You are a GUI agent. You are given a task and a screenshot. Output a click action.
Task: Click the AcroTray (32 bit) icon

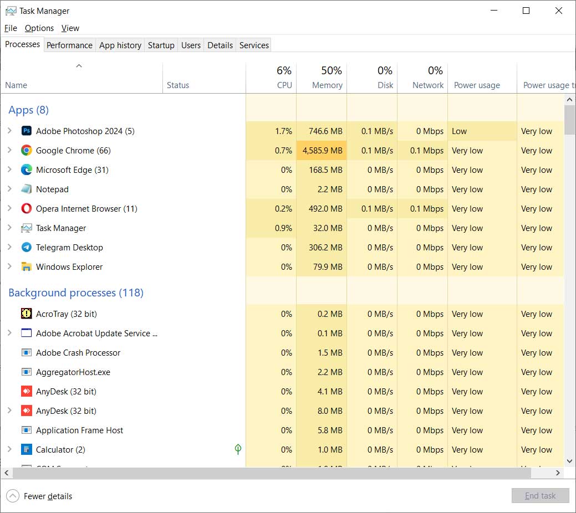(x=26, y=314)
